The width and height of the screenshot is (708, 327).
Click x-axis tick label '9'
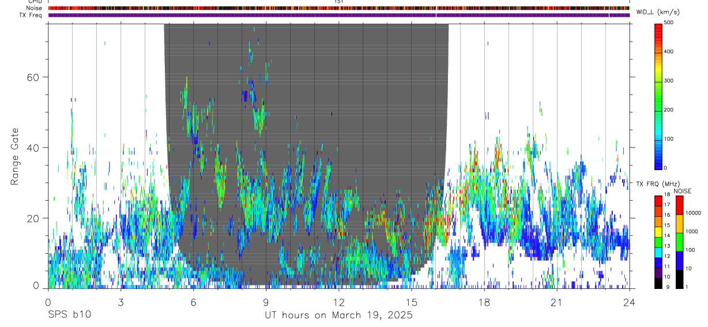click(266, 302)
